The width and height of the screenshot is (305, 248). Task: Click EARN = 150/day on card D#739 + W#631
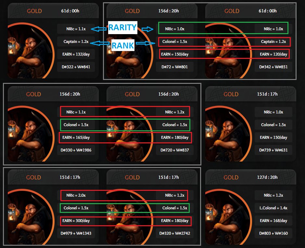(x=273, y=137)
